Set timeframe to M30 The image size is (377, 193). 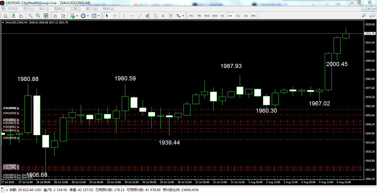pyautogui.click(x=215, y=16)
